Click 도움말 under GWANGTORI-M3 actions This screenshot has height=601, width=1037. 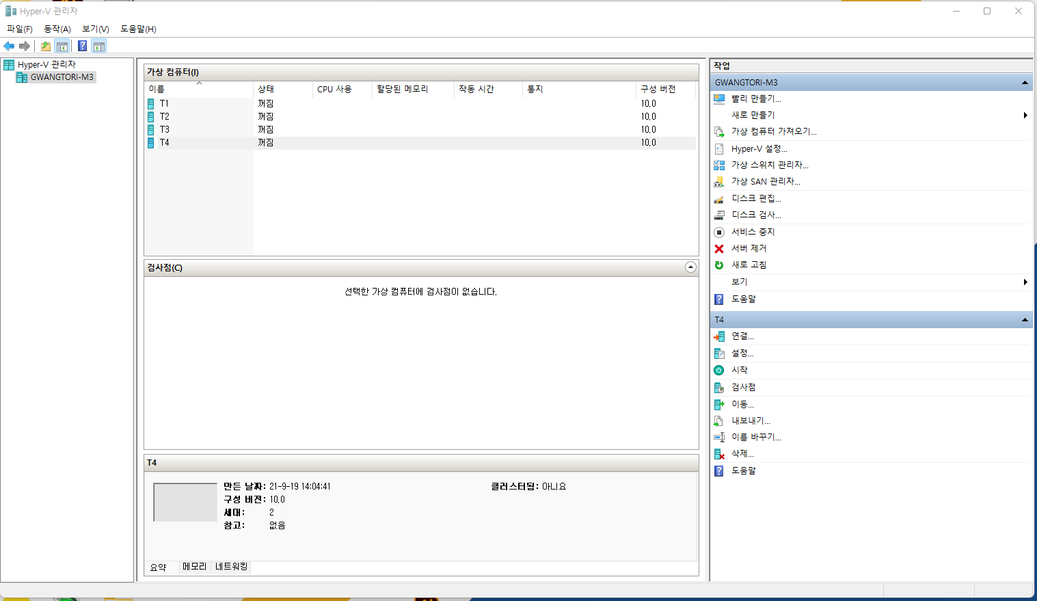(x=744, y=299)
